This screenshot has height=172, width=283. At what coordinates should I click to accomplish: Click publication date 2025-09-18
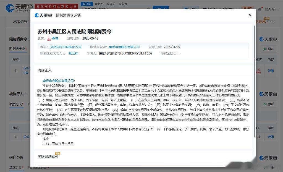coord(90,38)
